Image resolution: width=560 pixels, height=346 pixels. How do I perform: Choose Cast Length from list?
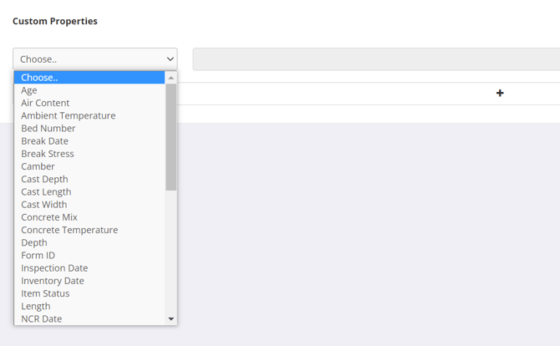pyautogui.click(x=46, y=191)
